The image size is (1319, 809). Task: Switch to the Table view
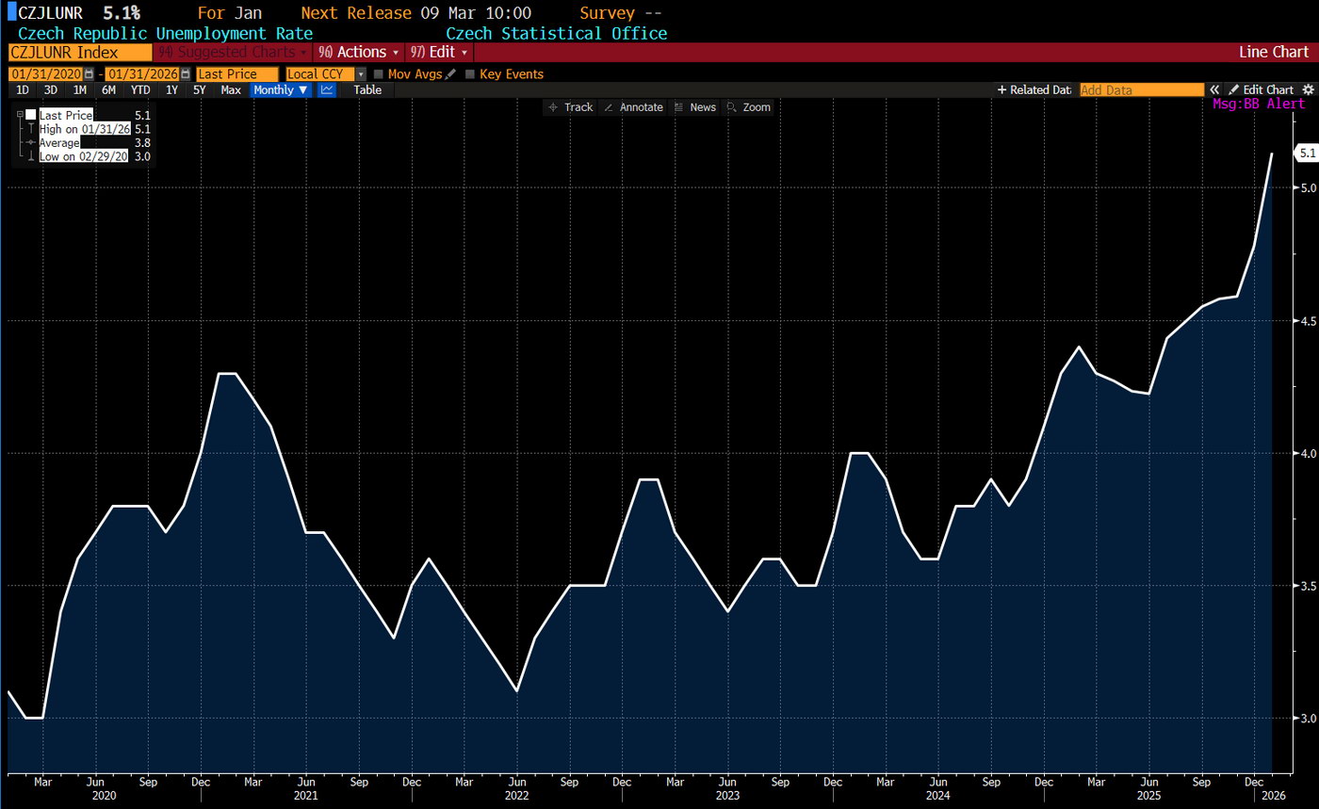(x=367, y=89)
